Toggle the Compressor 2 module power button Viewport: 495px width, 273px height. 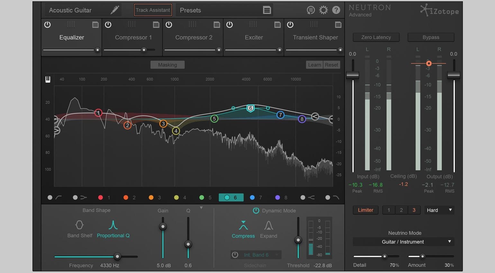pos(169,24)
